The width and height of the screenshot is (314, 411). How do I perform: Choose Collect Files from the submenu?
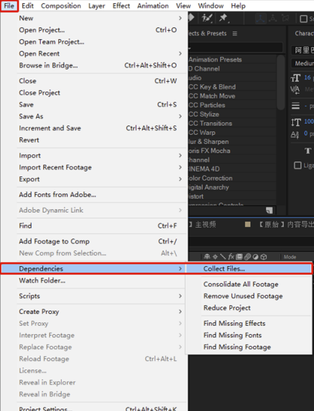coord(224,268)
